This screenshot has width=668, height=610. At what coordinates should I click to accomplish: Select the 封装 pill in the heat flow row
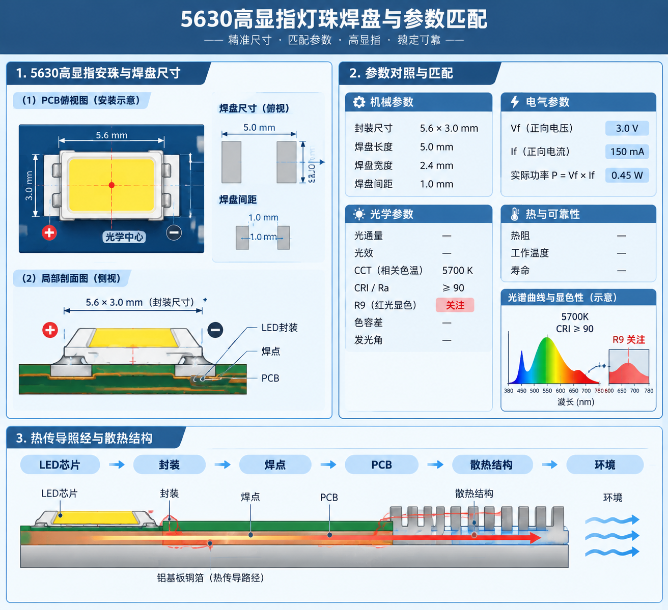[170, 464]
